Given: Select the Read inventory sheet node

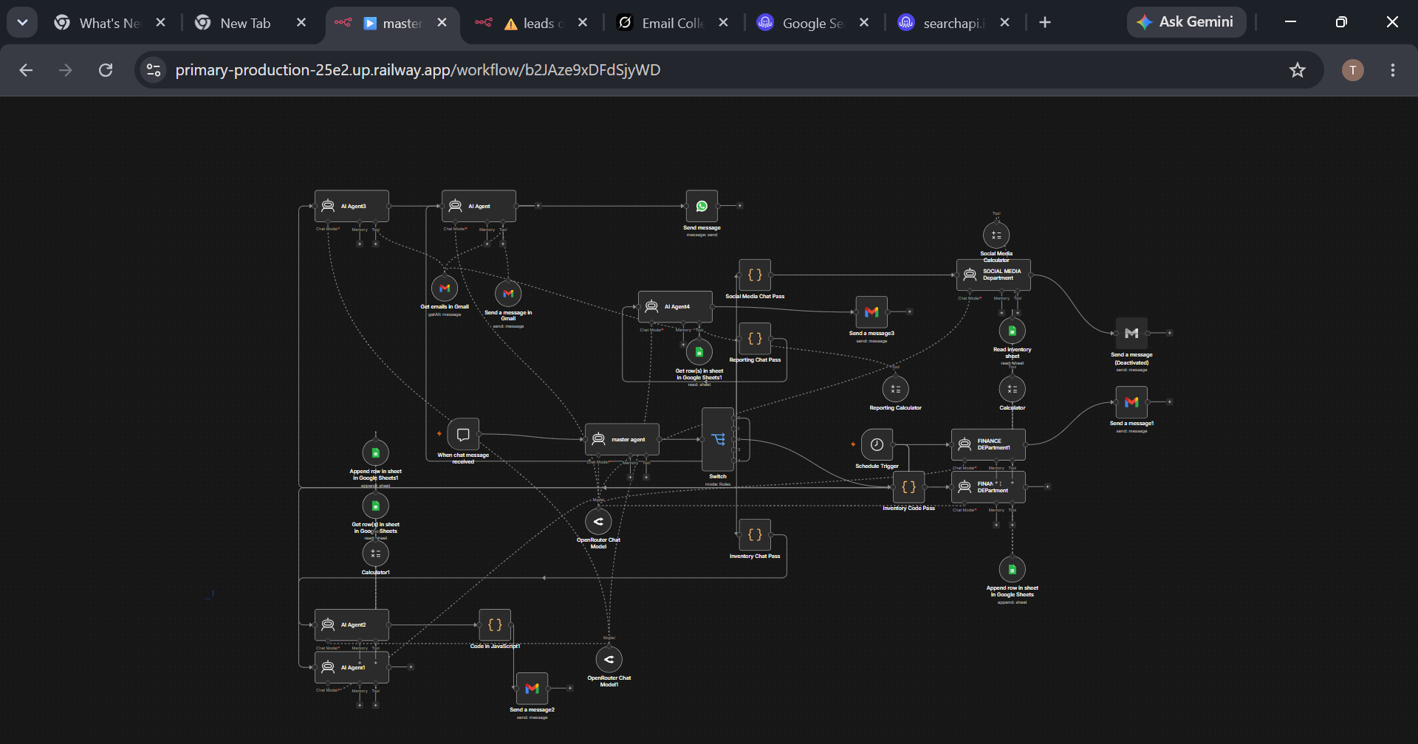Looking at the screenshot, I should 1013,331.
